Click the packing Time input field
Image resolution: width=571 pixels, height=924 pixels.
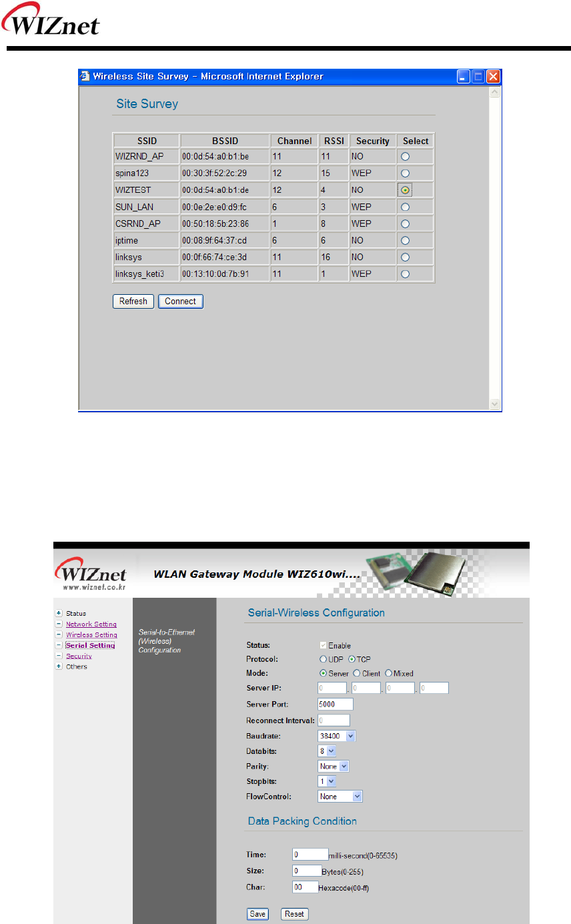(x=310, y=855)
